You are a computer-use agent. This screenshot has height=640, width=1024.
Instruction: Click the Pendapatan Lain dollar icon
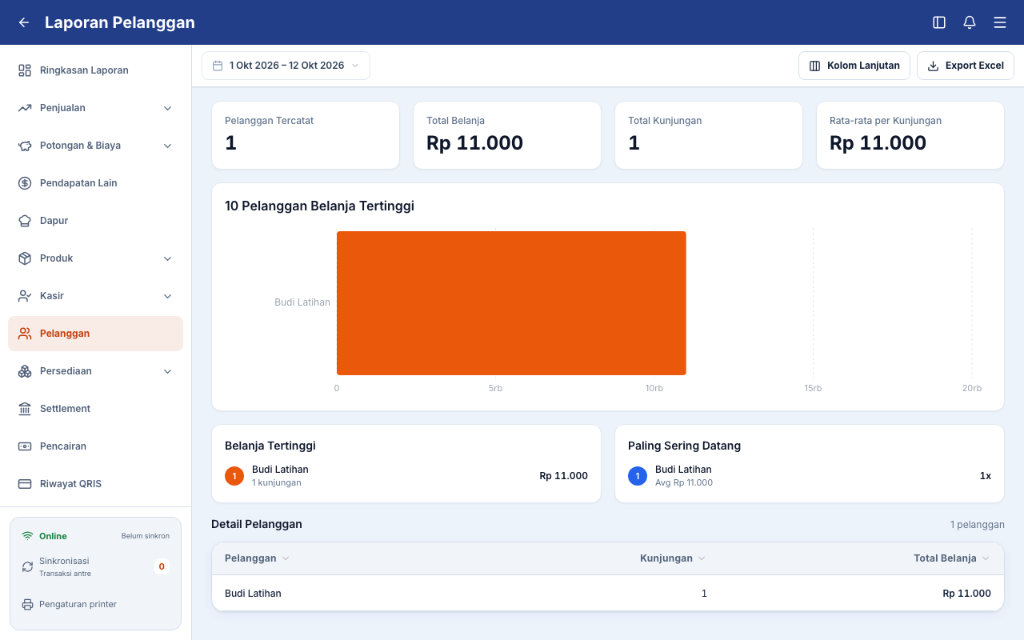[x=25, y=183]
